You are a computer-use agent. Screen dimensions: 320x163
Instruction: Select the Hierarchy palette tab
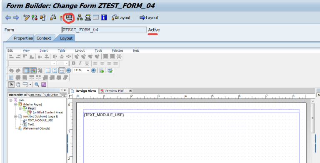[x=16, y=95]
